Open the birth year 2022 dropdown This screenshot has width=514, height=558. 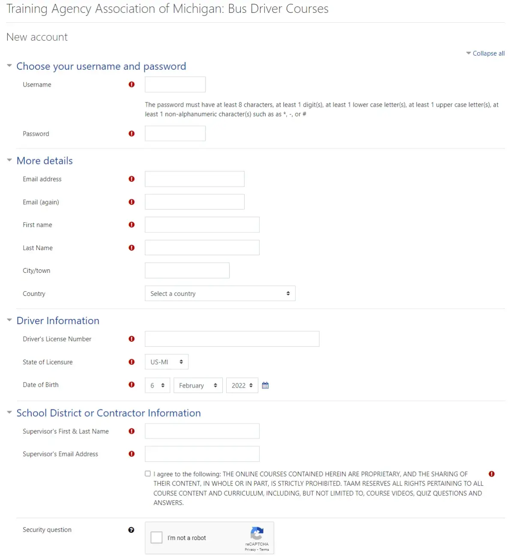(x=242, y=385)
